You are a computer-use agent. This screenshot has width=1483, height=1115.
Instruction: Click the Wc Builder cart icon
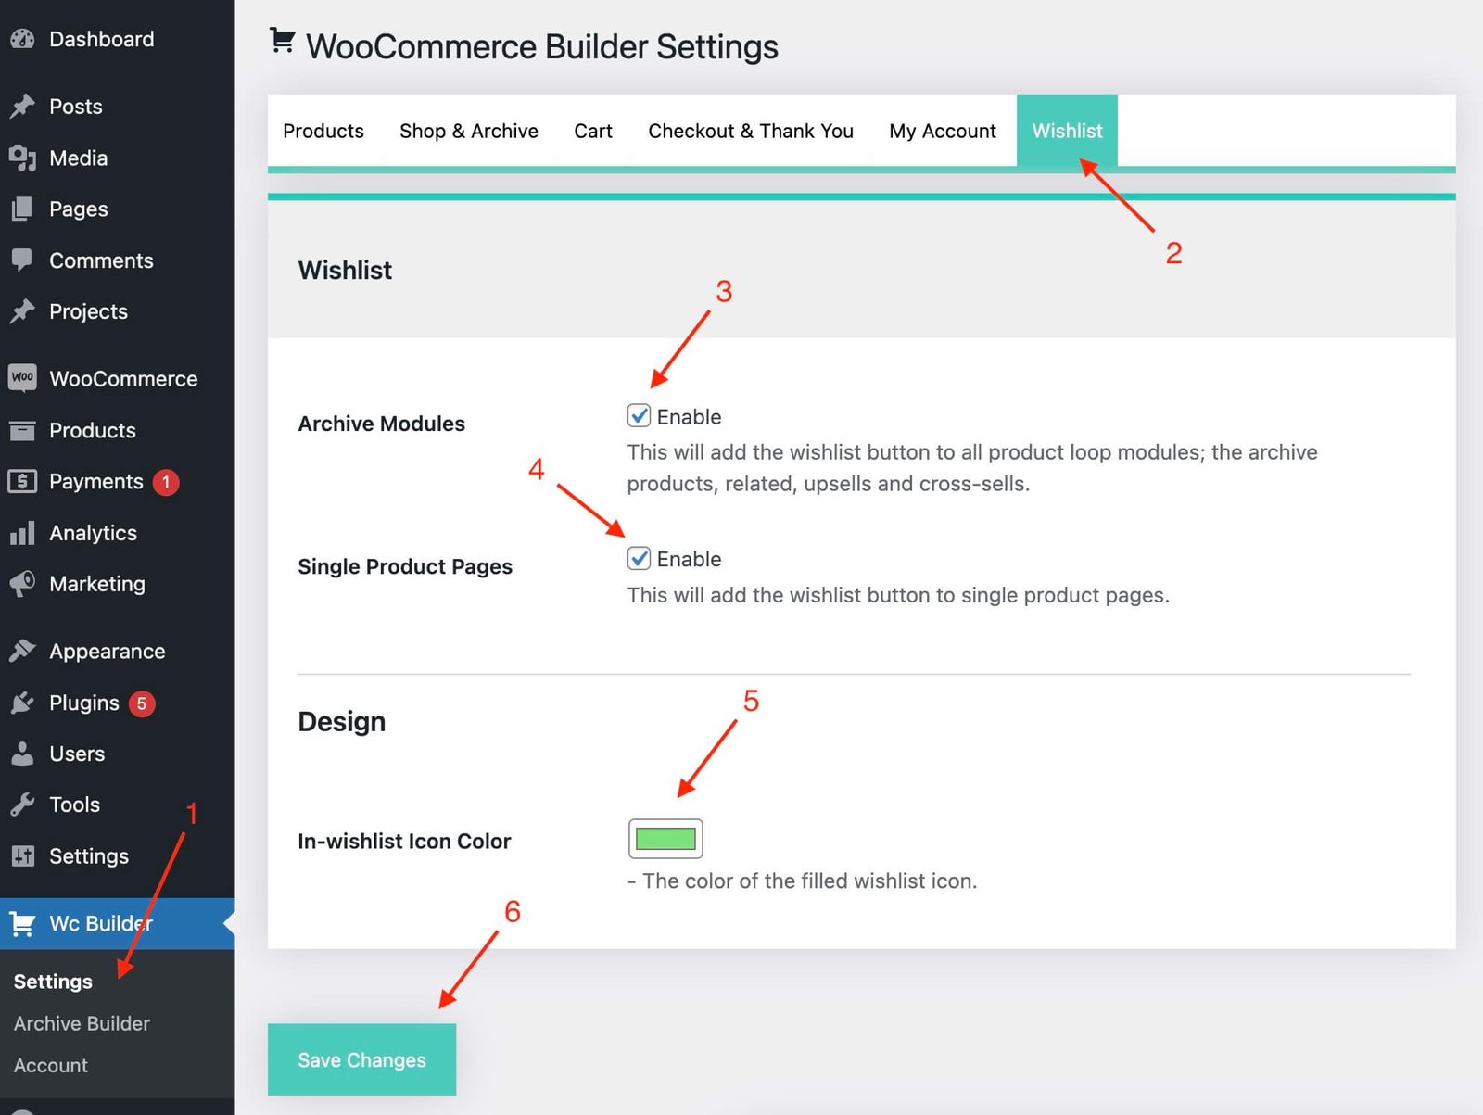click(22, 923)
